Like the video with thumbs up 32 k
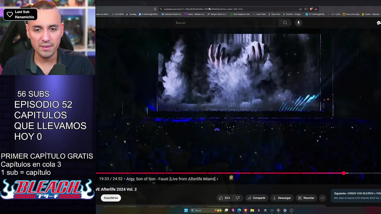This screenshot has height=214, width=381. [x=224, y=198]
